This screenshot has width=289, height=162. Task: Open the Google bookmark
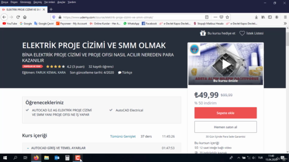[x=26, y=23]
